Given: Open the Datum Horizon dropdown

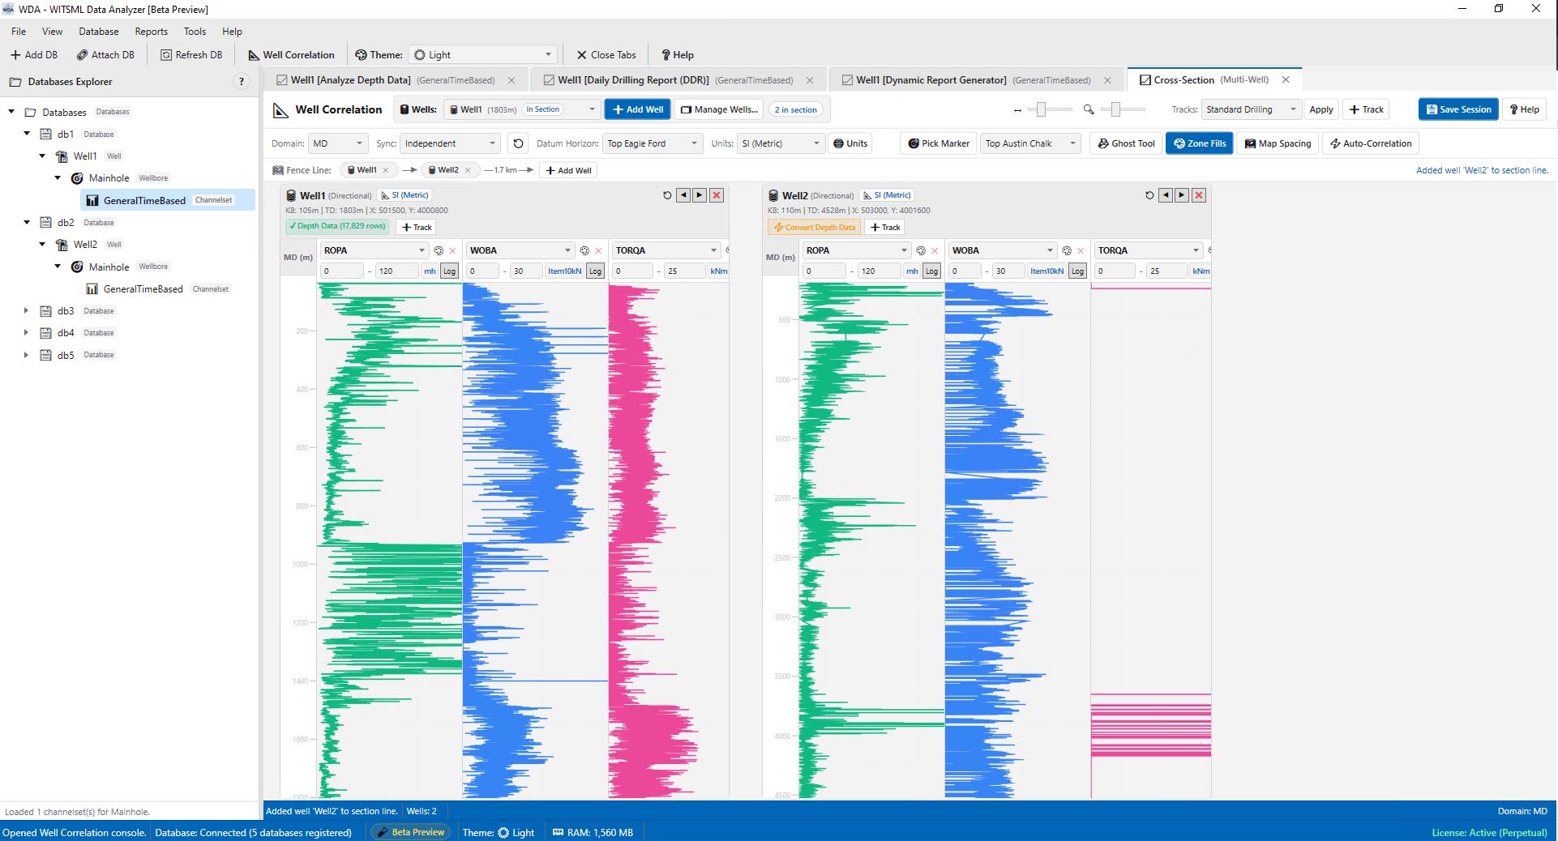Looking at the screenshot, I should point(653,143).
